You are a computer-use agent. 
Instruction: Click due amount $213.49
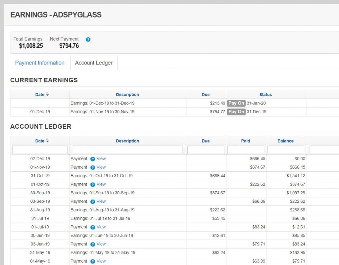click(x=218, y=103)
